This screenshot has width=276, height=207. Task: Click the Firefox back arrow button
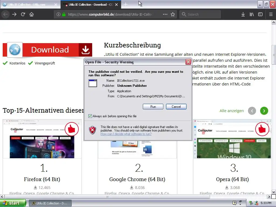pos(5,14)
